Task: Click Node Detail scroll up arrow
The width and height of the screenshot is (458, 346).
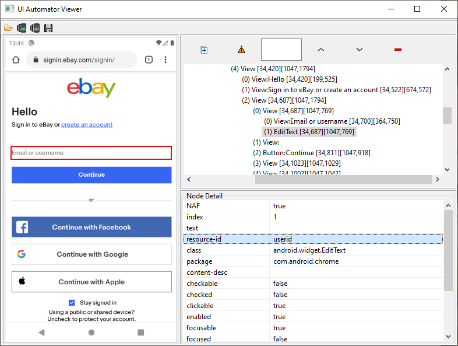Action: coord(448,205)
